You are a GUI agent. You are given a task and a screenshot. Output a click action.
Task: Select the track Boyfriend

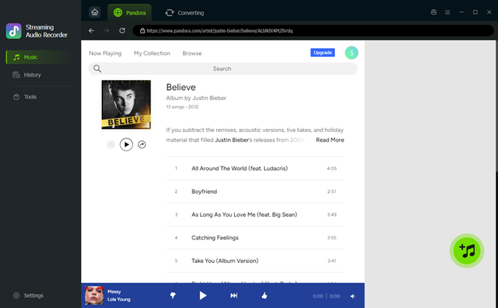[x=255, y=192]
